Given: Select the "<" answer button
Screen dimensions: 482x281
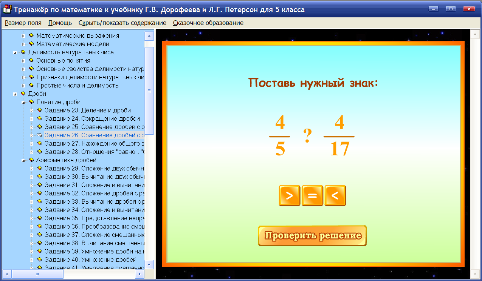Looking at the screenshot, I should click(x=335, y=195).
